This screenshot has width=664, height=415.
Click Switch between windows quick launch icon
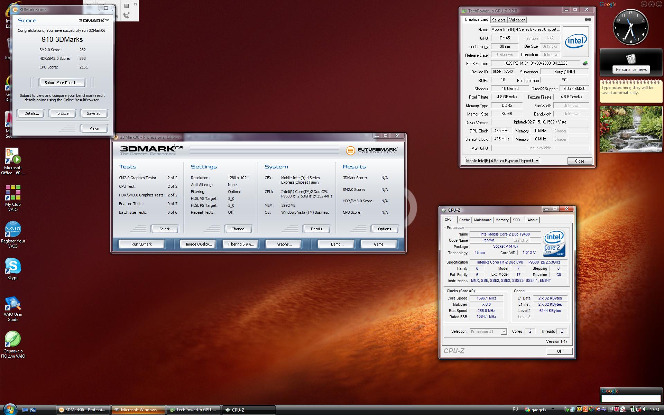(33, 410)
